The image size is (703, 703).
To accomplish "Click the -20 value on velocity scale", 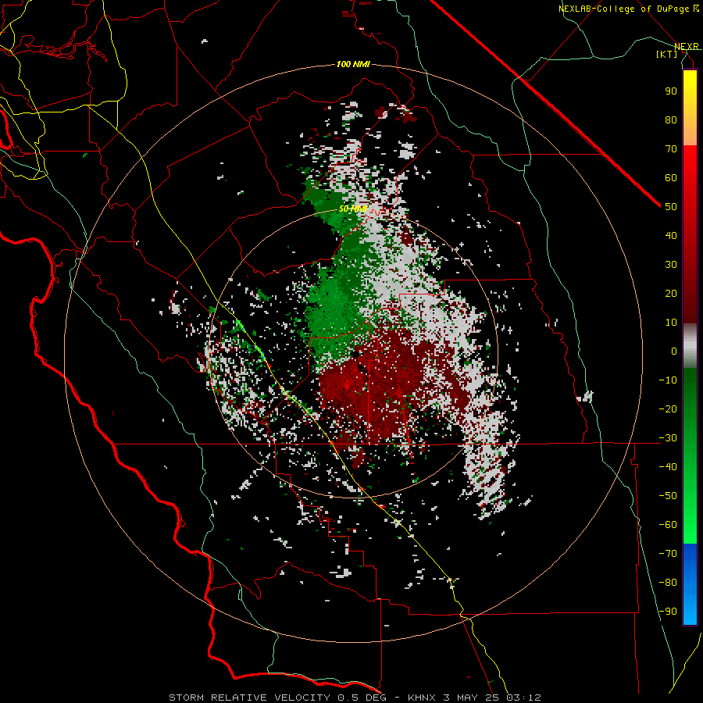I will (668, 409).
